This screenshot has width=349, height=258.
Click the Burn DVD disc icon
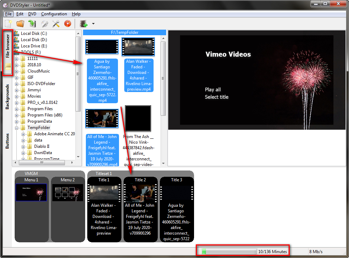click(67, 24)
